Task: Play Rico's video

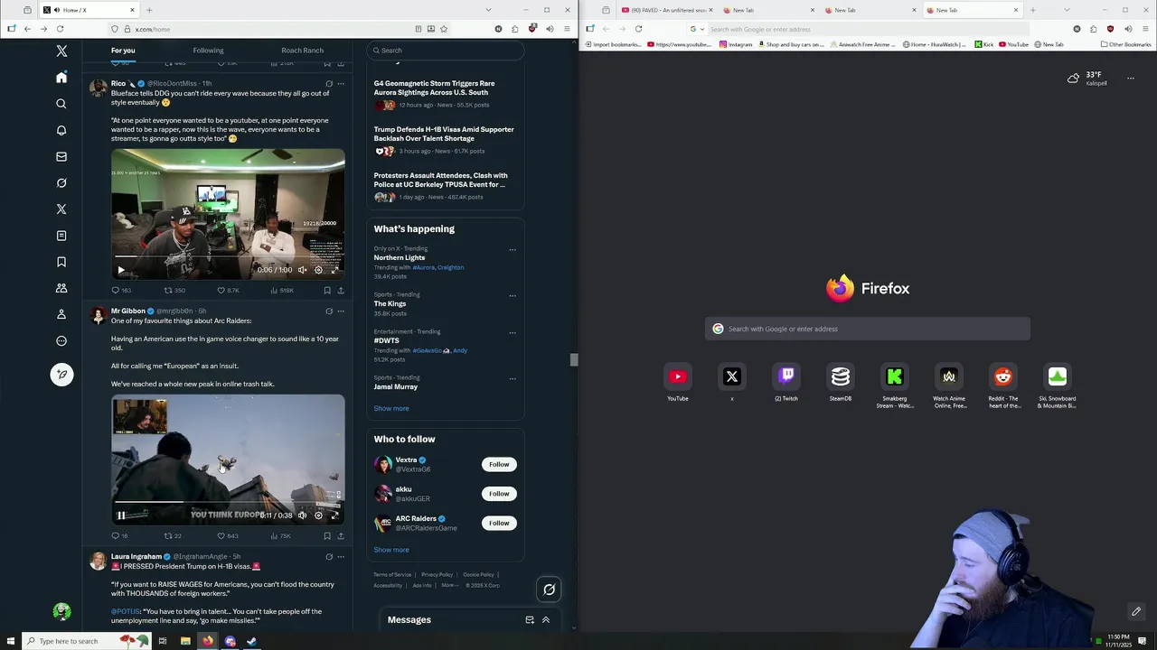Action: click(x=121, y=270)
